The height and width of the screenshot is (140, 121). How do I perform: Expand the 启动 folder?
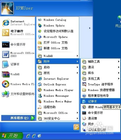click(x=57, y=67)
